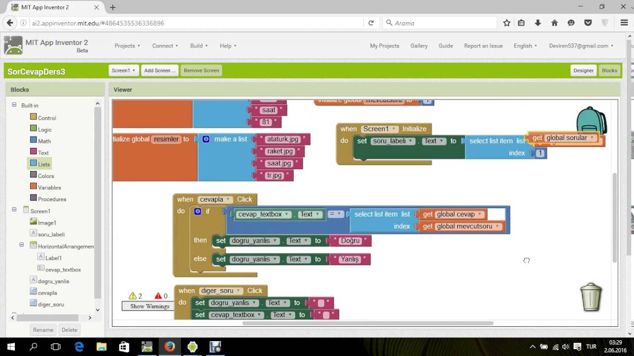Open the Screen1 dropdown button
This screenshot has height=356, width=634.
click(123, 70)
